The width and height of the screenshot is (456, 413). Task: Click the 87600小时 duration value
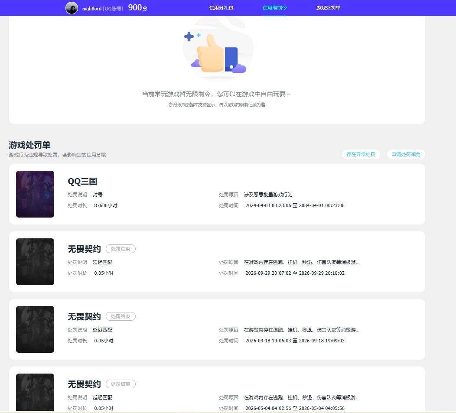(106, 205)
